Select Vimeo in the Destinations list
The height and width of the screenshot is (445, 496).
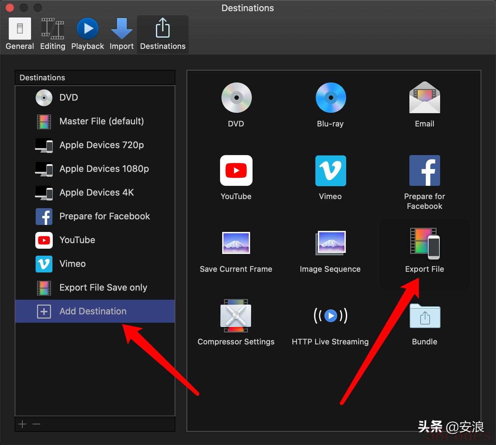pos(95,264)
